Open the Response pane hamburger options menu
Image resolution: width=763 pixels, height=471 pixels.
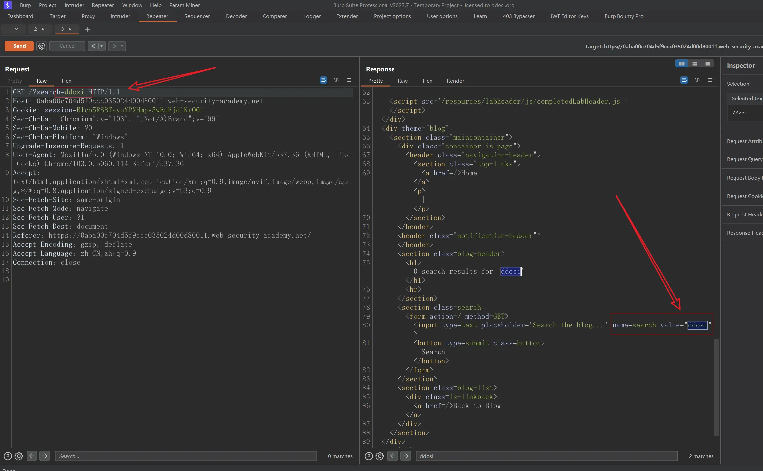[710, 80]
